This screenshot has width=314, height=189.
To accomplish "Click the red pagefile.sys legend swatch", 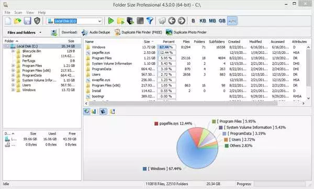I will (x=156, y=124).
